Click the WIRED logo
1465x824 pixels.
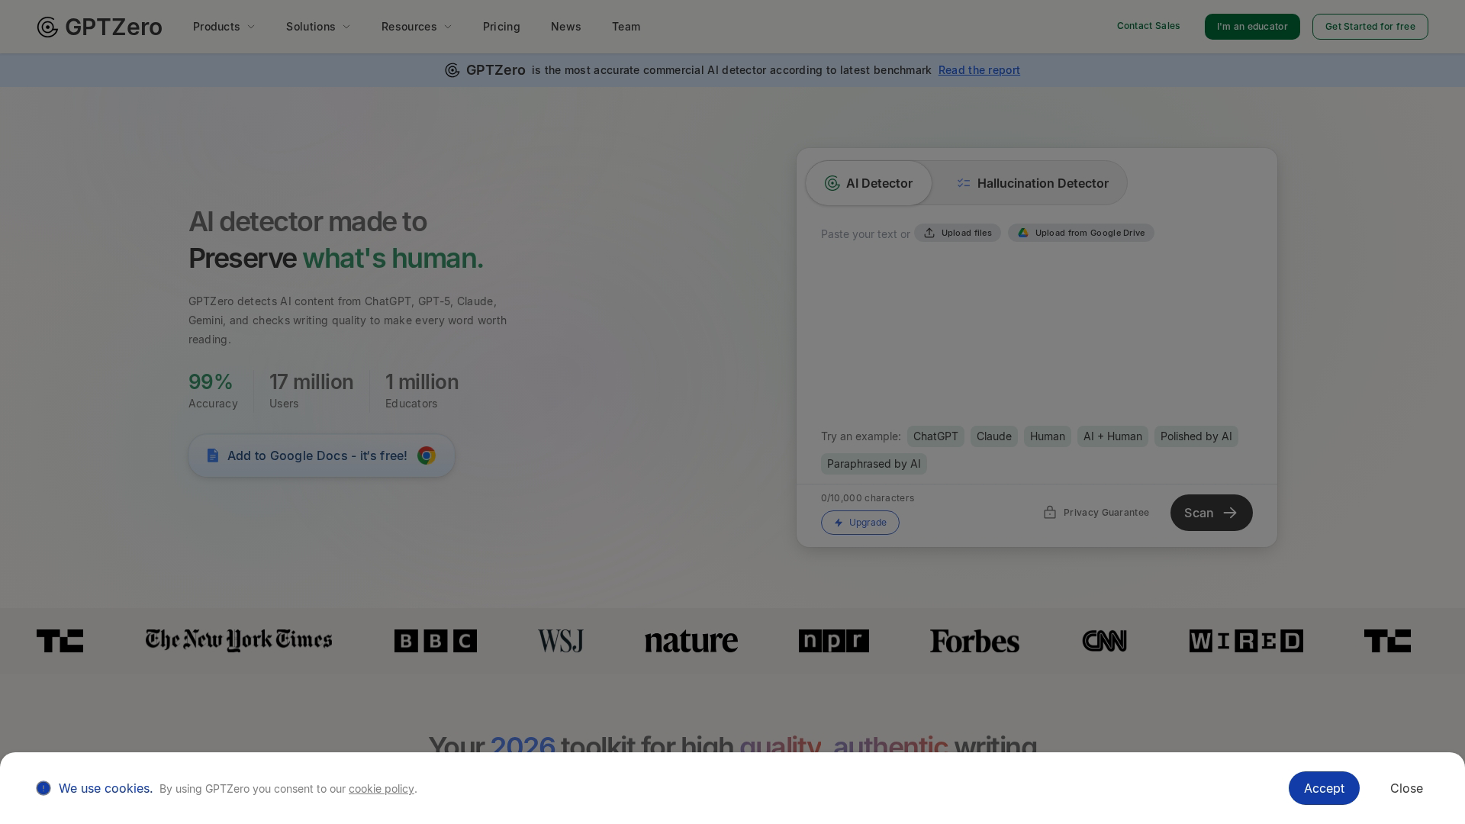[x=1246, y=641]
